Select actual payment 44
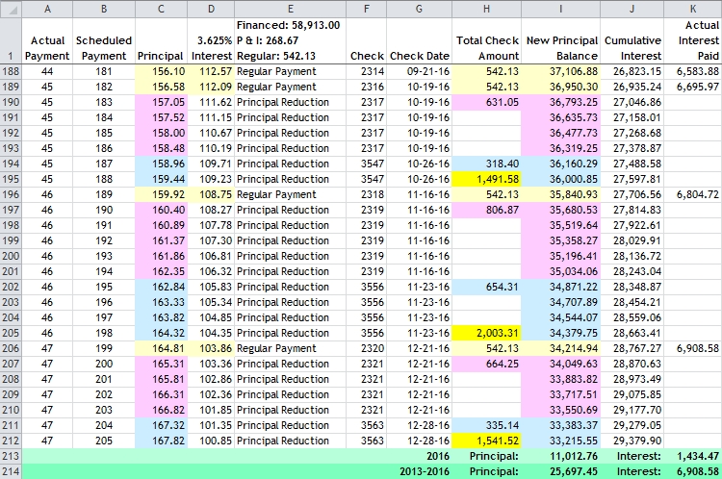The width and height of the screenshot is (722, 479). tap(47, 71)
